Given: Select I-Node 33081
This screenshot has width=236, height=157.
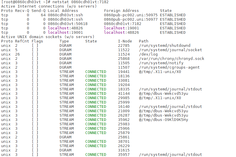Looking at the screenshot, I should coord(124,81).
